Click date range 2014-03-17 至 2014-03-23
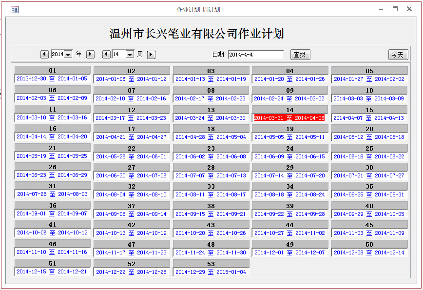This screenshot has height=290, width=423. [131, 118]
